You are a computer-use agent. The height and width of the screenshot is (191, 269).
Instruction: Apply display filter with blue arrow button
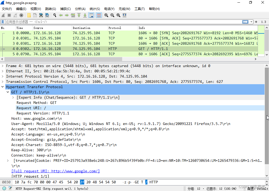[245, 22]
